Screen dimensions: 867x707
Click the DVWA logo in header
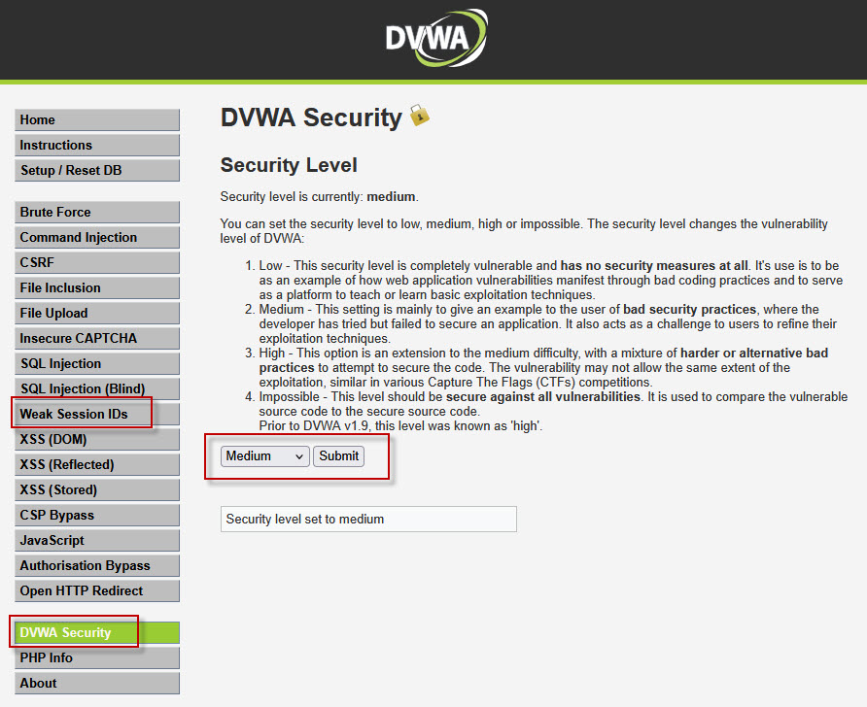(436, 38)
